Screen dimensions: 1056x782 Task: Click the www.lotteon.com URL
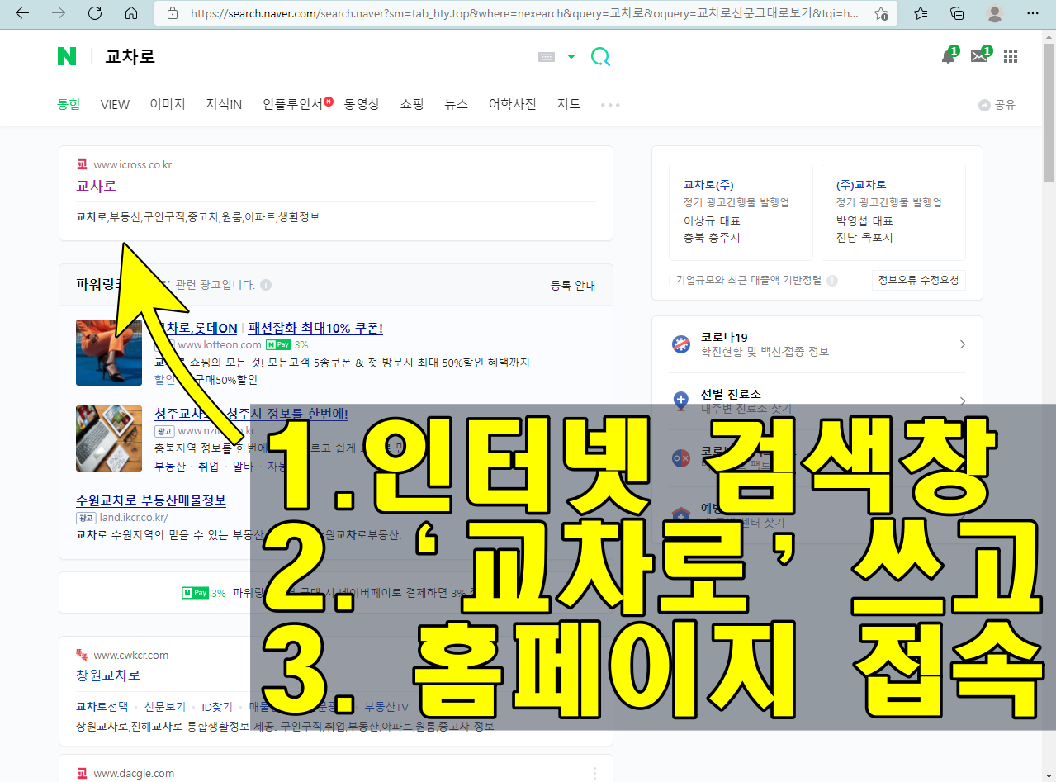tap(220, 344)
